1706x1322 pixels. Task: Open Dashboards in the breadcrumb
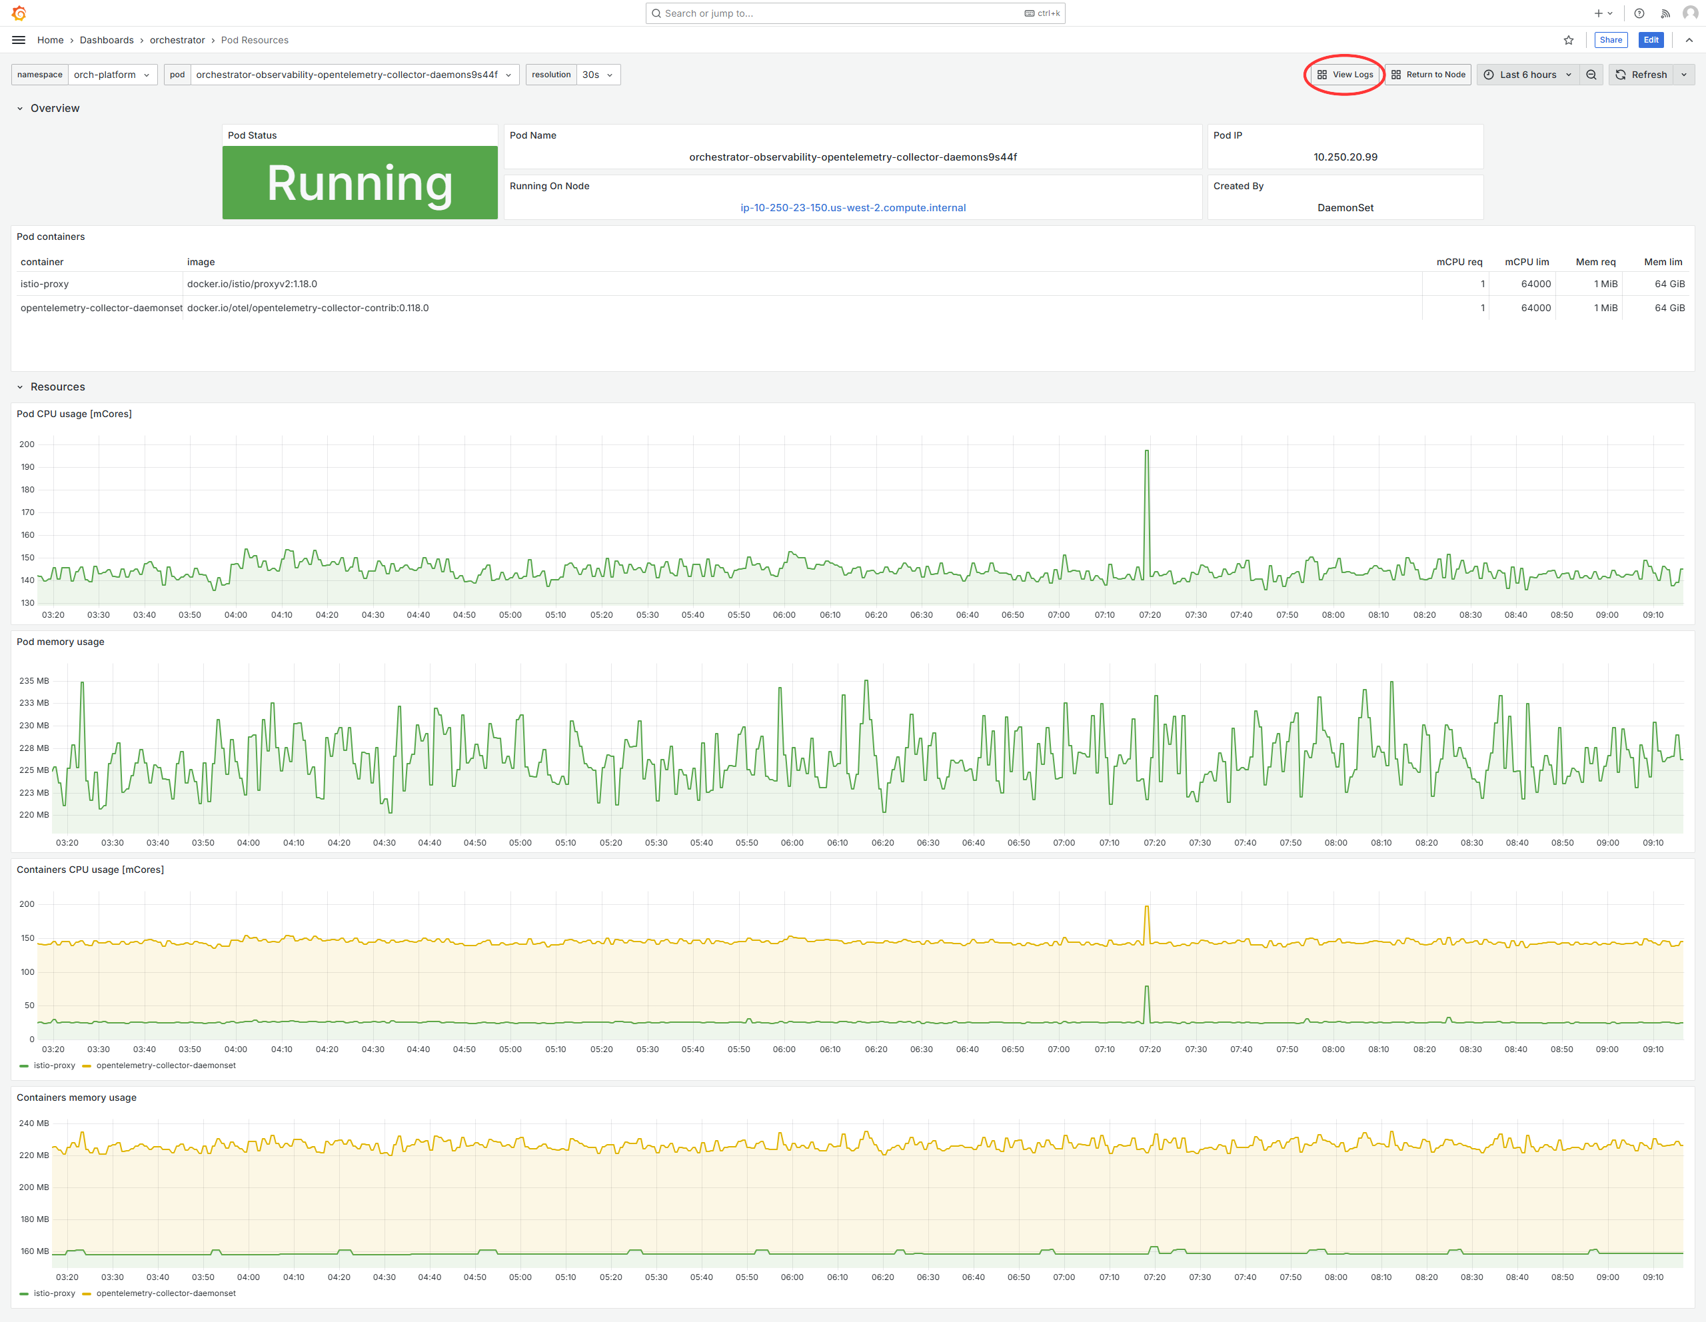[106, 40]
